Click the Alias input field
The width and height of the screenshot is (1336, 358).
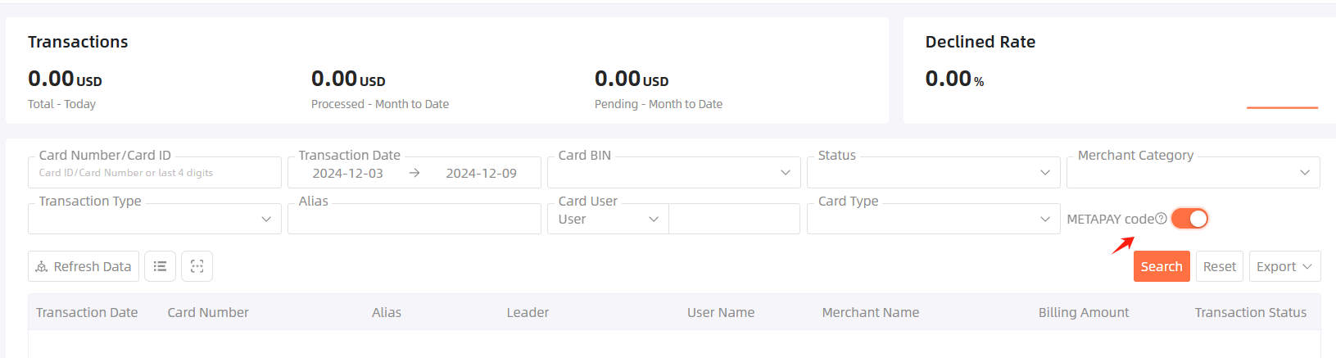[x=414, y=219]
